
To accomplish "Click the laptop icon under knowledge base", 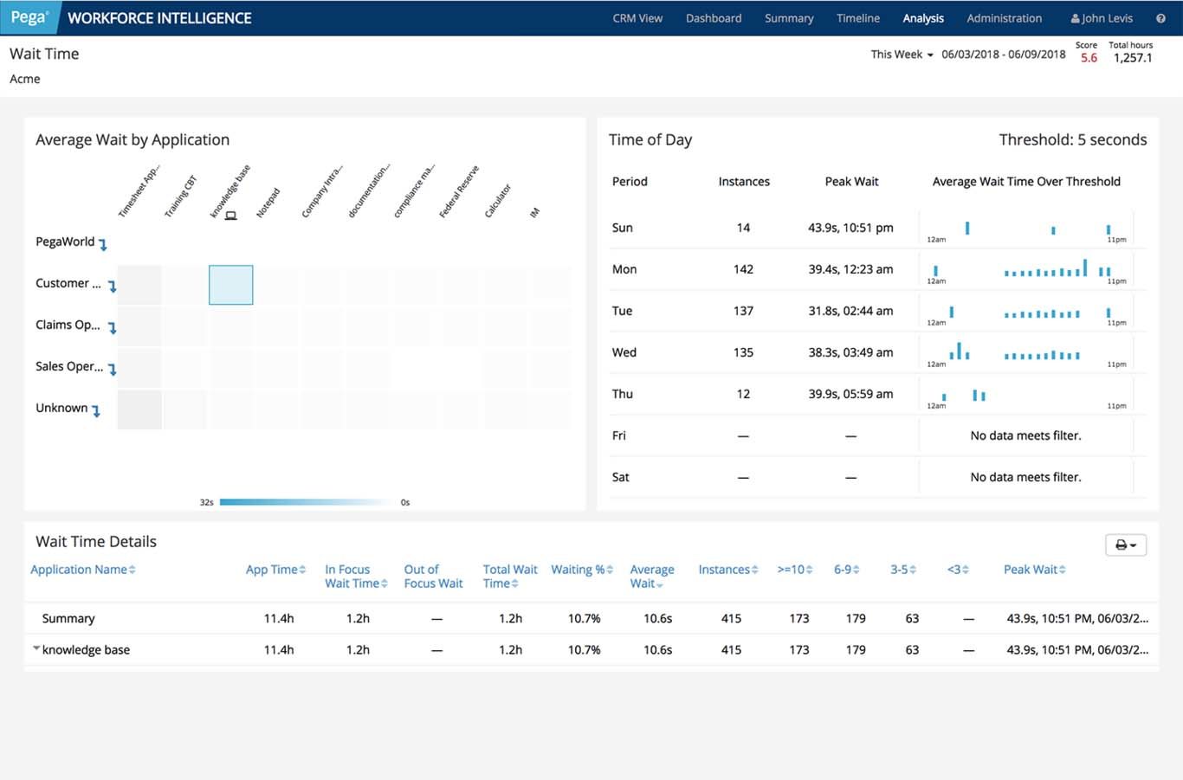I will (230, 216).
